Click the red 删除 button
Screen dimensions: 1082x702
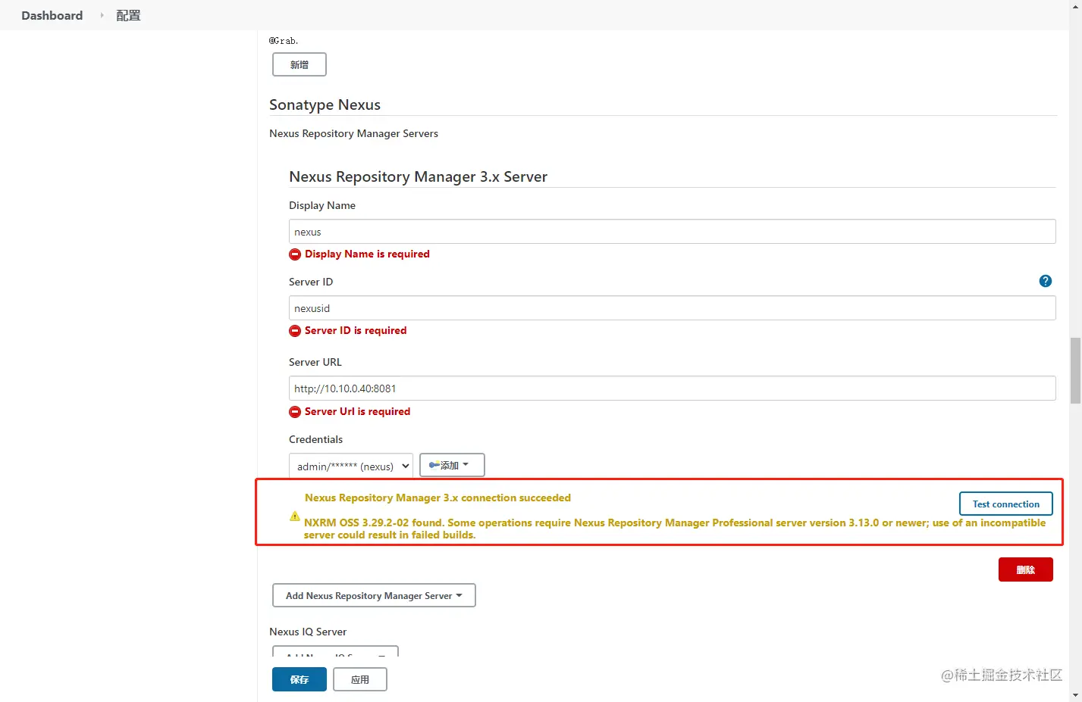(x=1026, y=569)
